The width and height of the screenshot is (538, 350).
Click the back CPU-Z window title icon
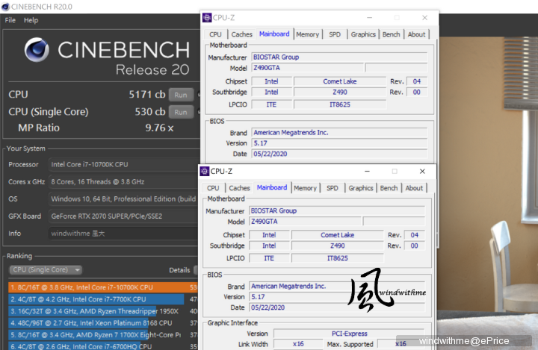click(x=207, y=17)
